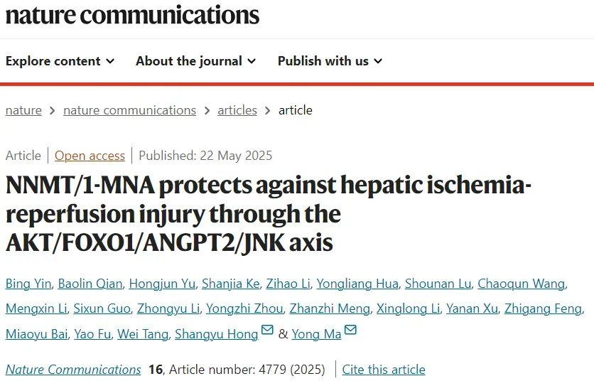Click the envelope icon next to Yong Ma
This screenshot has height=381, width=594.
(350, 331)
